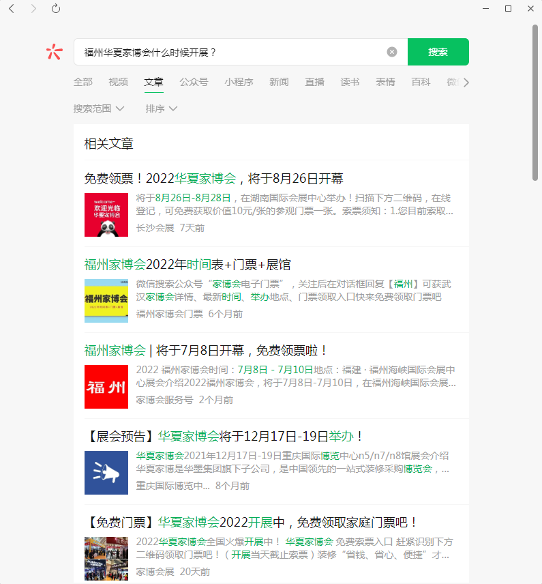This screenshot has height=584, width=542.
Task: Open the exhibition photo collage thumbnail
Action: [106, 559]
